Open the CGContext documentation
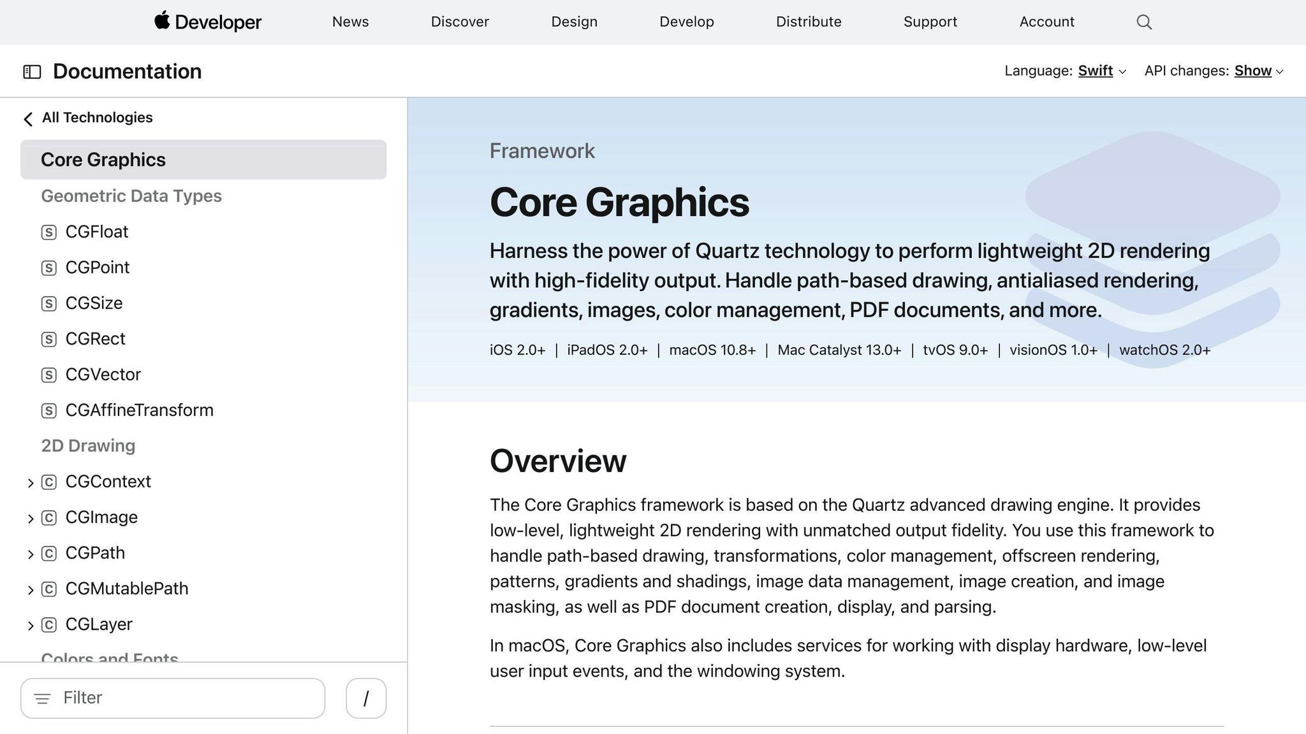 click(x=108, y=482)
